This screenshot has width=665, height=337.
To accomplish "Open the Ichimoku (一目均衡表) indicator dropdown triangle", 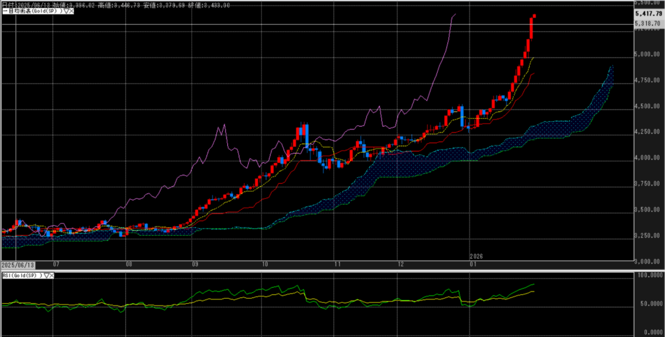I will (x=65, y=12).
